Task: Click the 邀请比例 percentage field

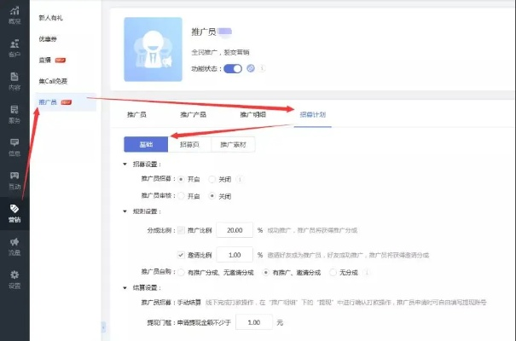Action: pos(235,255)
